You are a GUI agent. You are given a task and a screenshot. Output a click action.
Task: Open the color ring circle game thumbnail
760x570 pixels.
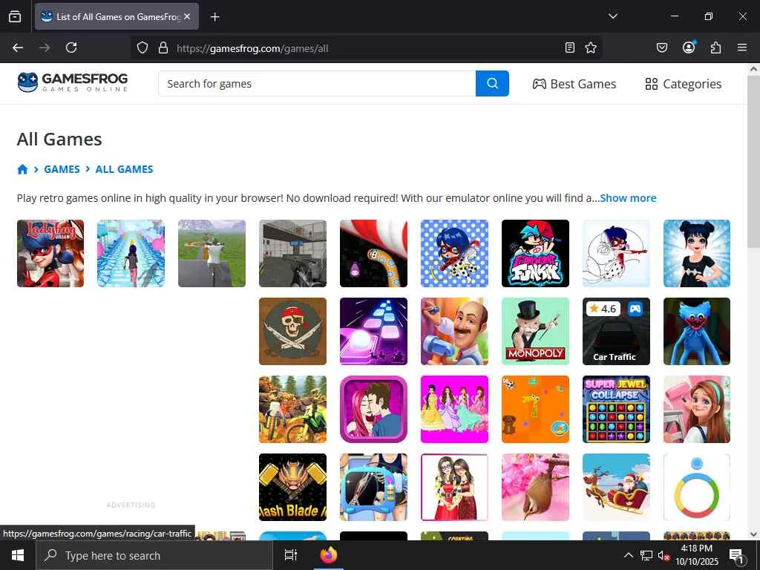click(x=697, y=487)
